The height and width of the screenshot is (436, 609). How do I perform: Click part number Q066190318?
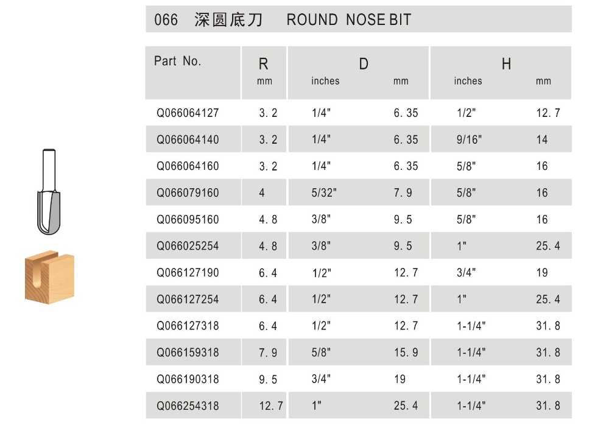coord(188,379)
